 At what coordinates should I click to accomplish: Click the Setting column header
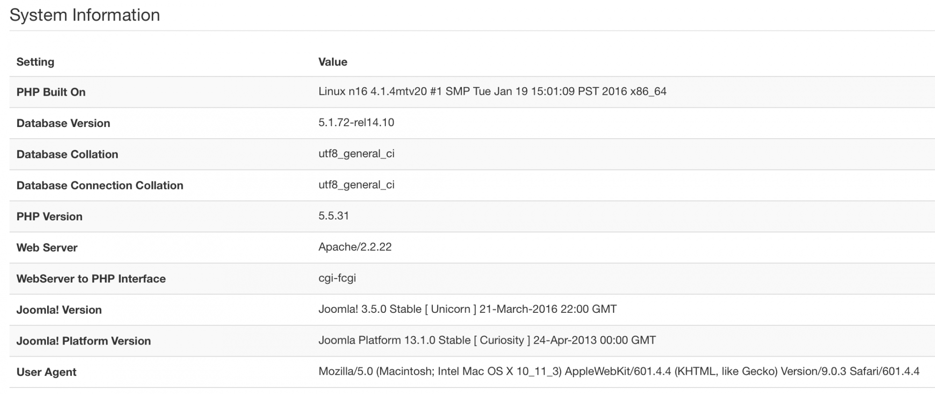click(35, 62)
